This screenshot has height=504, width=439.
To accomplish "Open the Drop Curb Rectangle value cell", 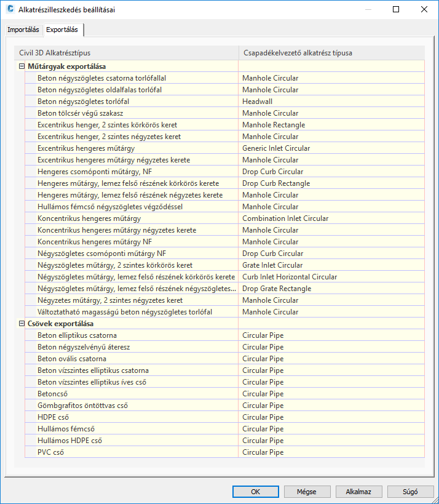I will (x=331, y=183).
